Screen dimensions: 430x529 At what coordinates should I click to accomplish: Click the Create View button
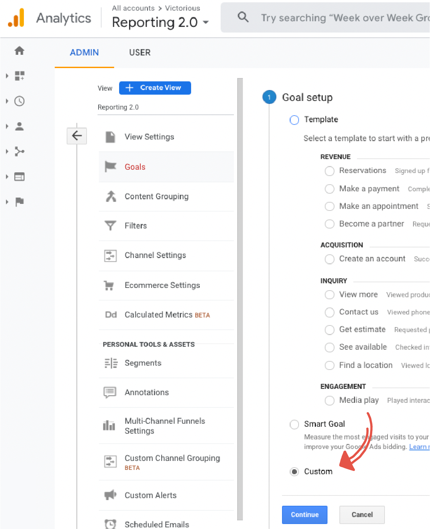pos(155,88)
